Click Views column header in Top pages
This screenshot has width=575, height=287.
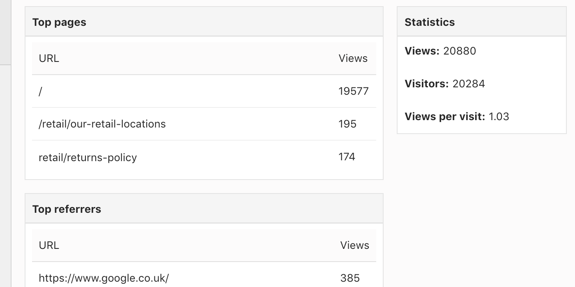(x=353, y=59)
